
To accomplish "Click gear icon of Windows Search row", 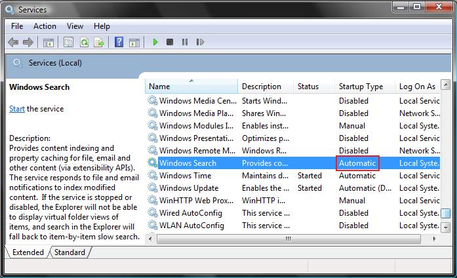I will pyautogui.click(x=152, y=163).
